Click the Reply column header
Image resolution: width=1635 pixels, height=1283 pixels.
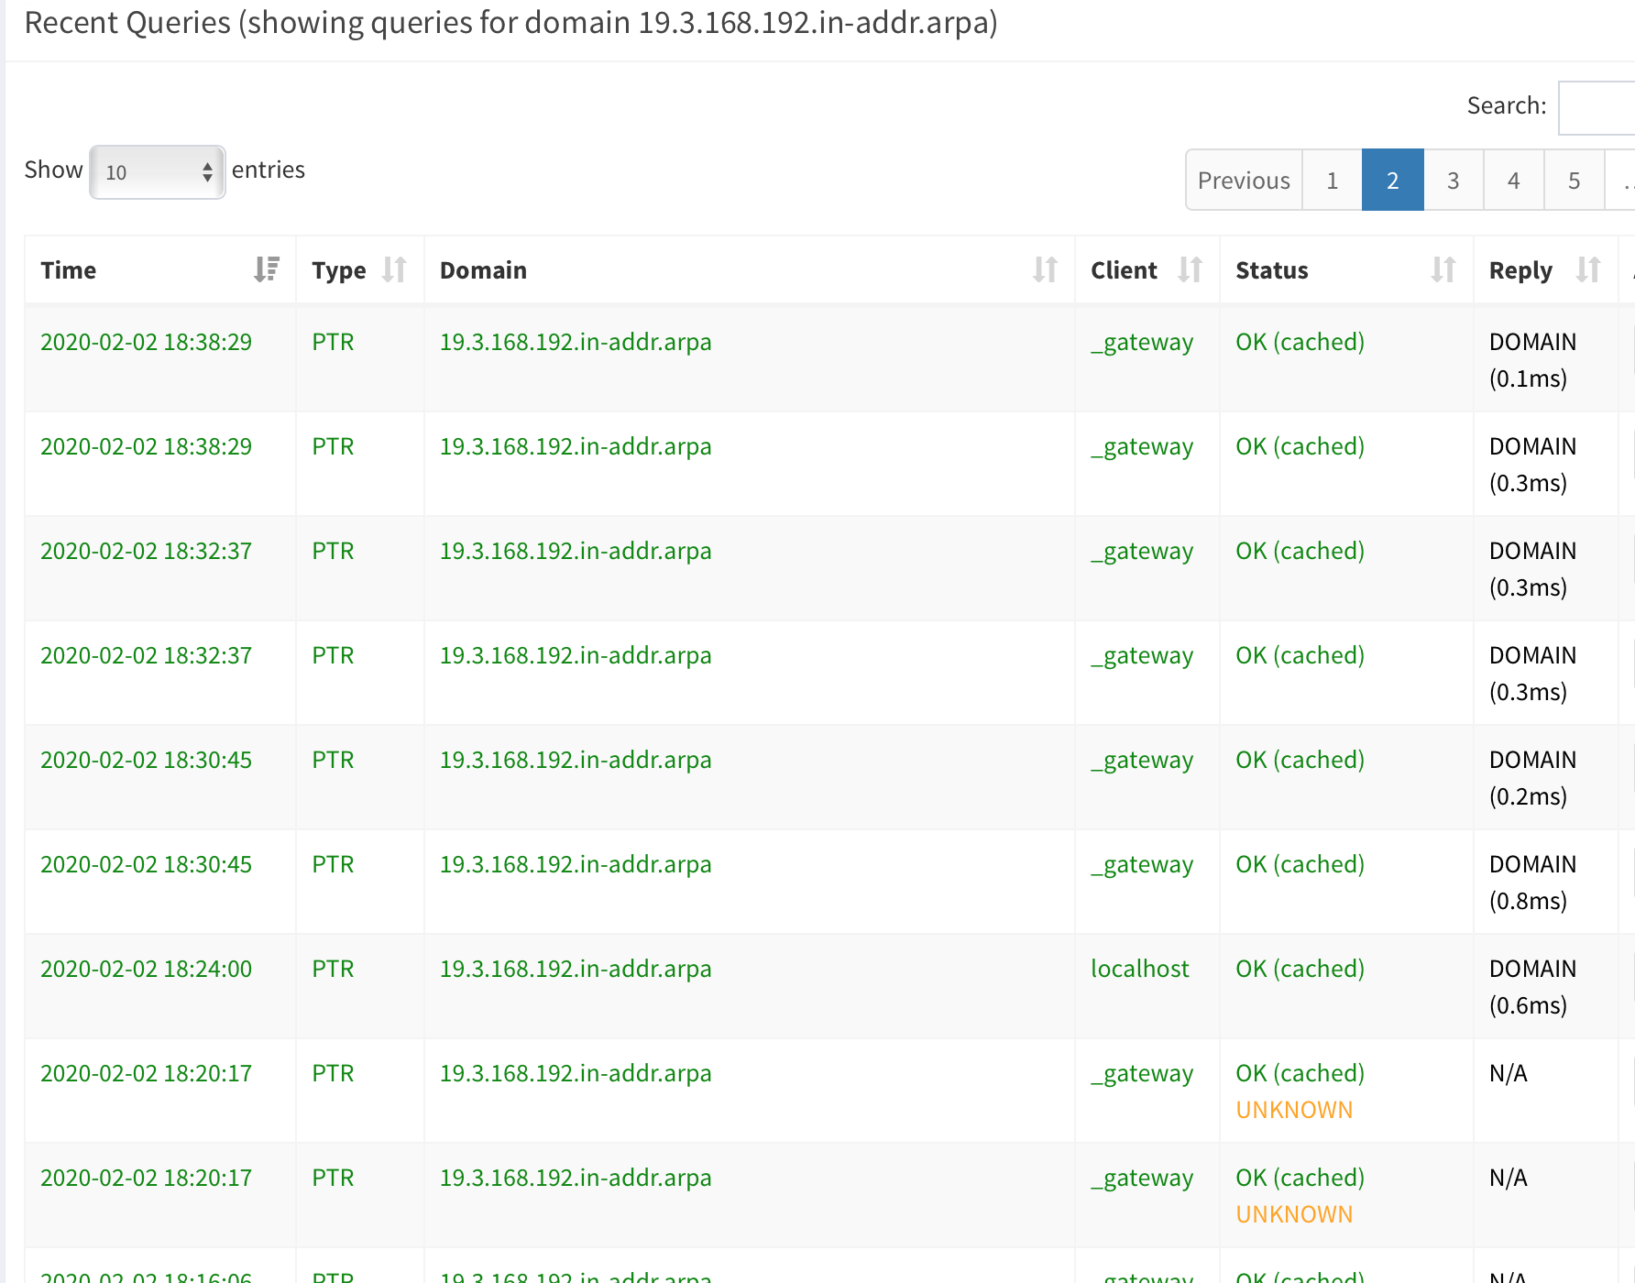1546,270
